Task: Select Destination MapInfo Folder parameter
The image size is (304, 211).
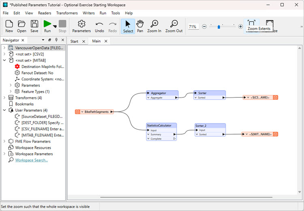Action: 39,67
